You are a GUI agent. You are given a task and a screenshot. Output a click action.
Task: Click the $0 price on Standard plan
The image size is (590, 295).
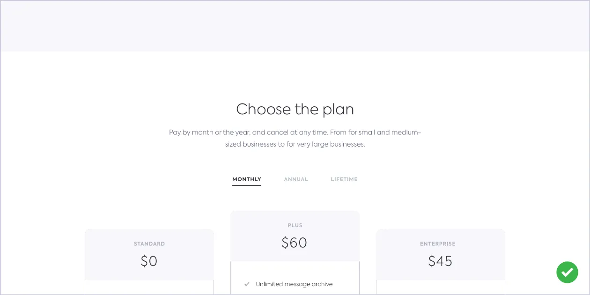point(149,261)
